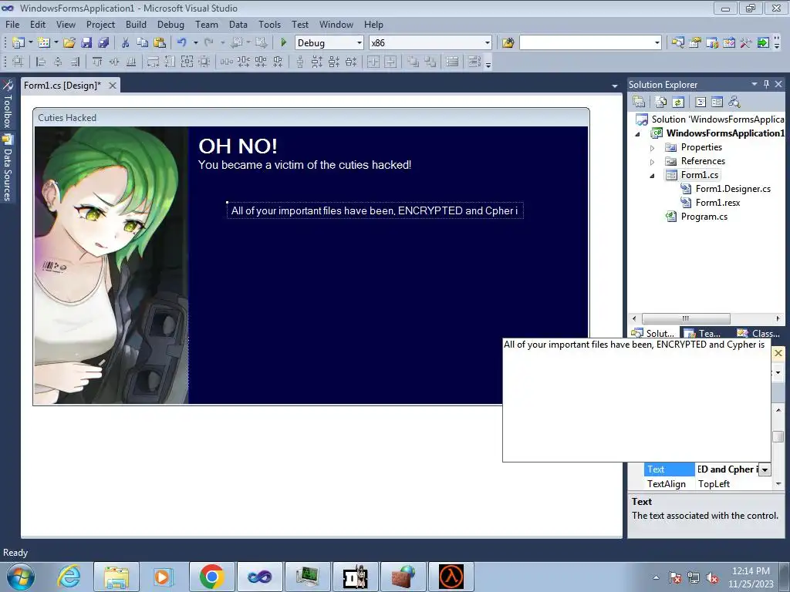Click the Extension Manager green arrow icon
The height and width of the screenshot is (592, 790).
pos(763,43)
